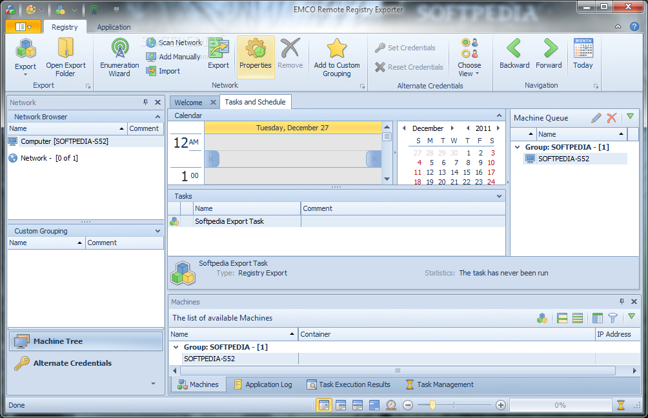648x418 pixels.
Task: Click Reset Credentials
Action: [409, 67]
